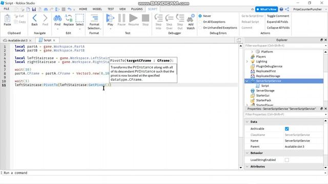Select ReplicatedStorage in Explorer
328x184 pixels.
click(x=268, y=76)
